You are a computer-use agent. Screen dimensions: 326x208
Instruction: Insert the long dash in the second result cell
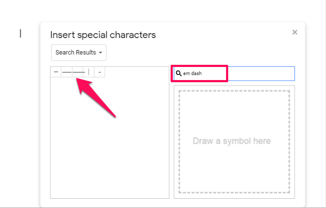pyautogui.click(x=67, y=72)
